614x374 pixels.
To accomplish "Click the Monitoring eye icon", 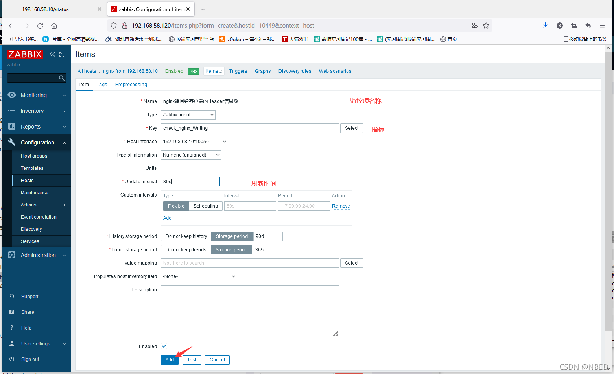I will point(12,95).
